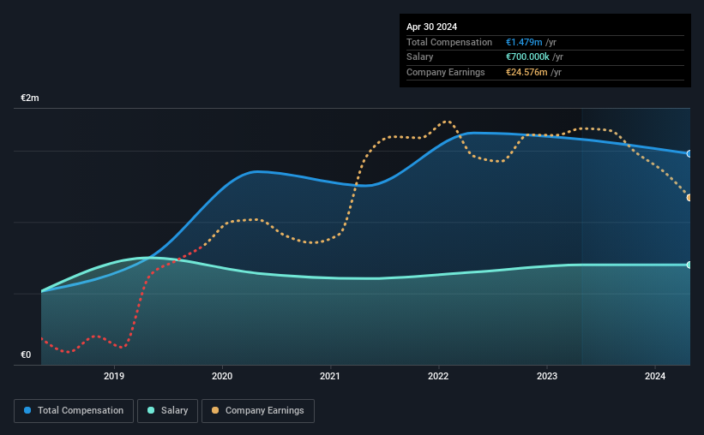Select the Salary endpoint marker on chart
Viewport: 704px width, 435px height.
[x=689, y=265]
